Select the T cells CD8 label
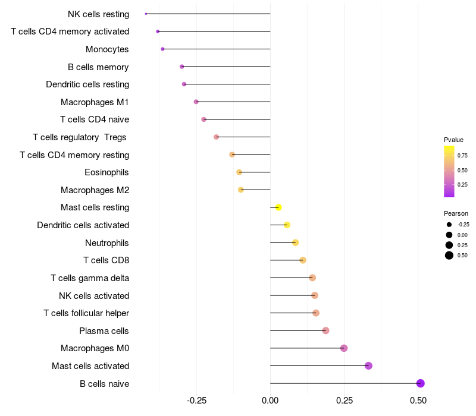Screen dimensions: 476x416 tap(107, 260)
